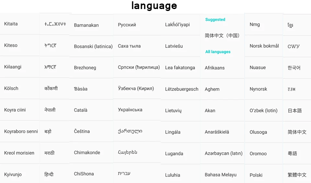The height and width of the screenshot is (183, 311).
Task: Select Azərbaycan (latın) option
Action: tap(224, 153)
